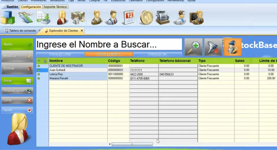Image resolution: width=277 pixels, height=150 pixels.
Task: Click the status dot in the CLIENTE DE MOSTRADOR row
Action: tap(39, 66)
